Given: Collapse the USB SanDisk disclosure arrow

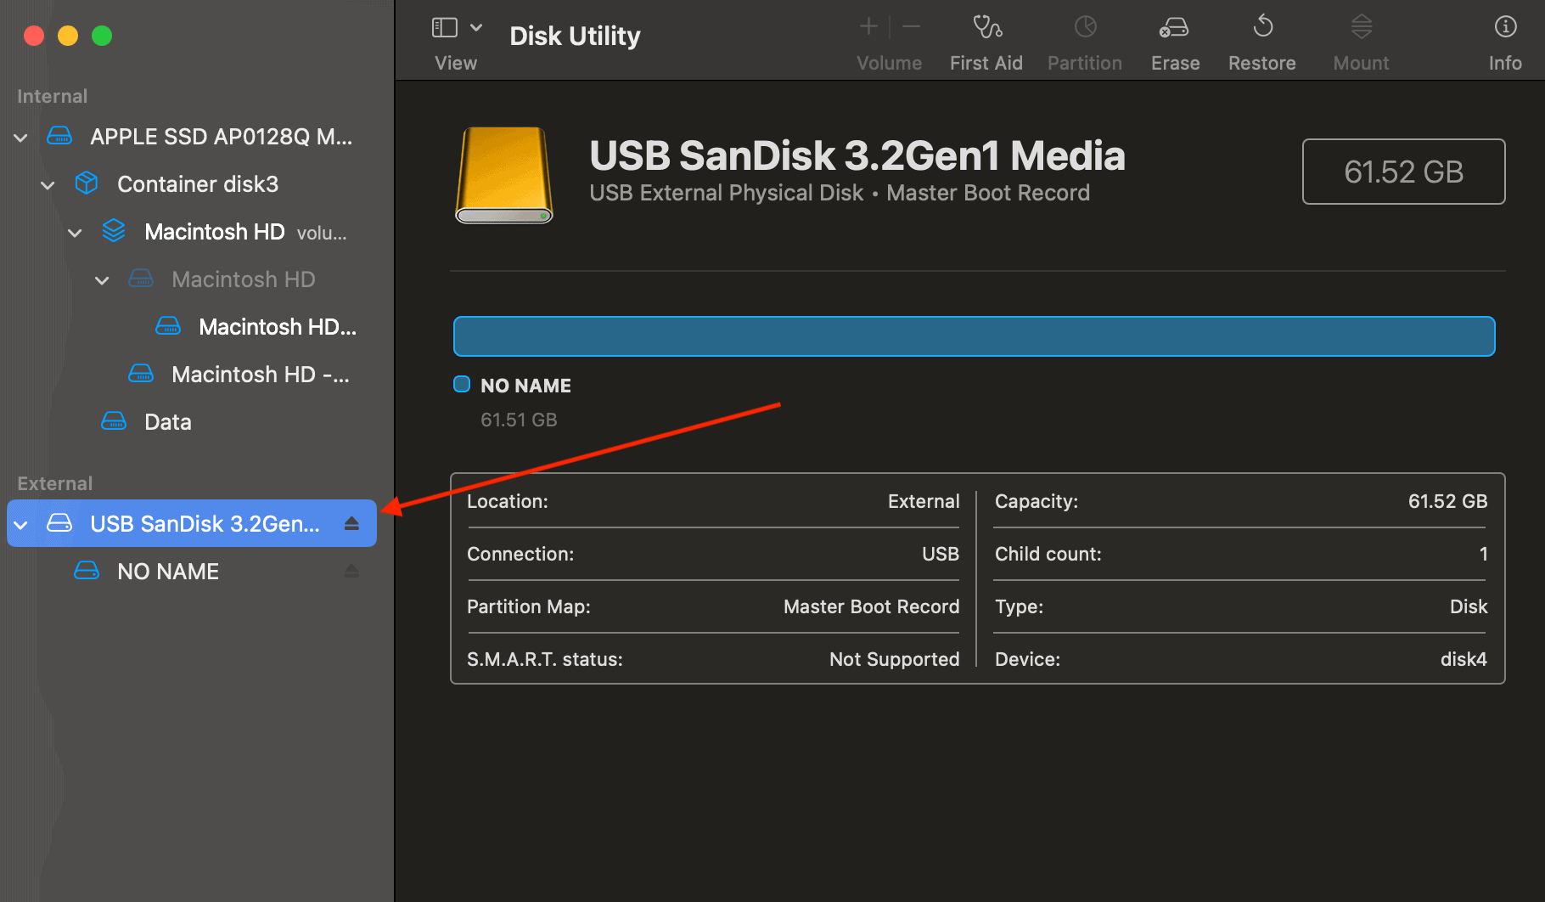Looking at the screenshot, I should click(x=21, y=525).
